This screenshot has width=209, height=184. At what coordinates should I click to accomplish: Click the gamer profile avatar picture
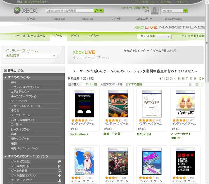pos(154,10)
